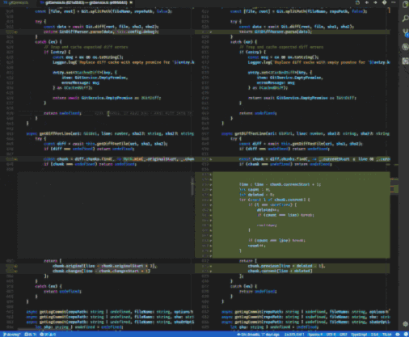Open the More Actions ellipsis menu
The width and height of the screenshot is (409, 337).
point(393,2)
